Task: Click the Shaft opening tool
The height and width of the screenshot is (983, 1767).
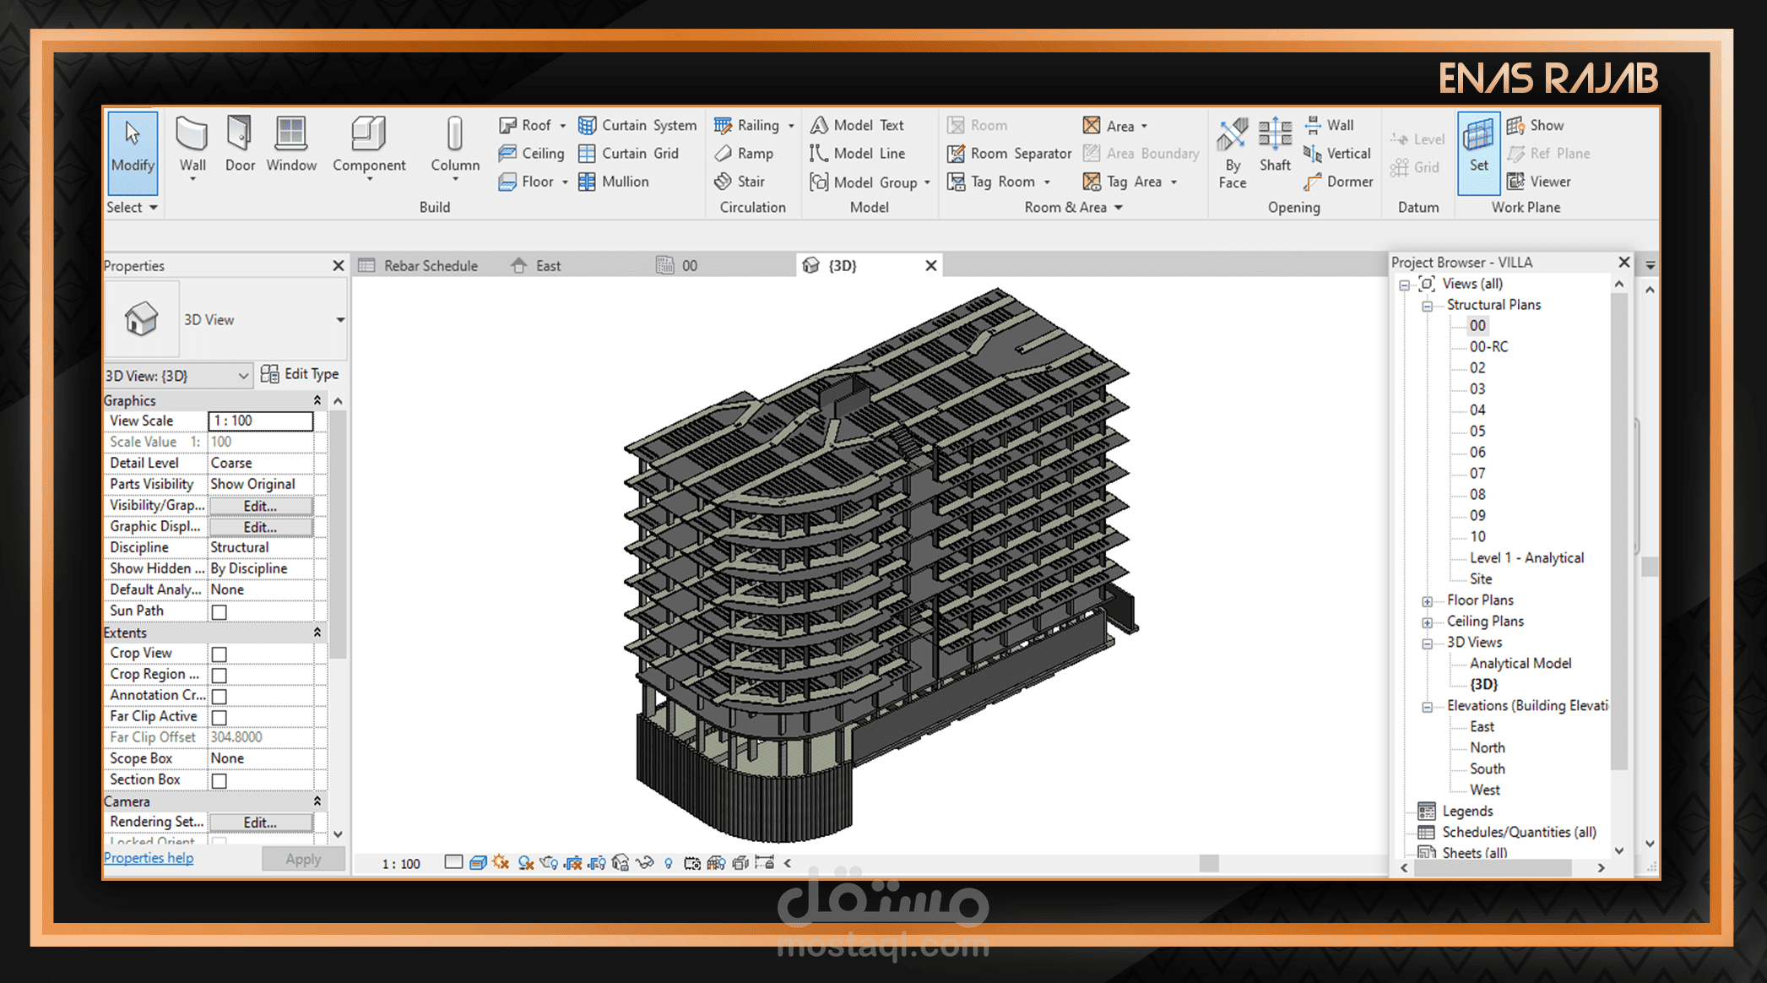Action: coord(1275,144)
